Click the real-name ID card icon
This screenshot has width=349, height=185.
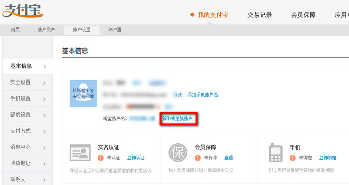80,152
